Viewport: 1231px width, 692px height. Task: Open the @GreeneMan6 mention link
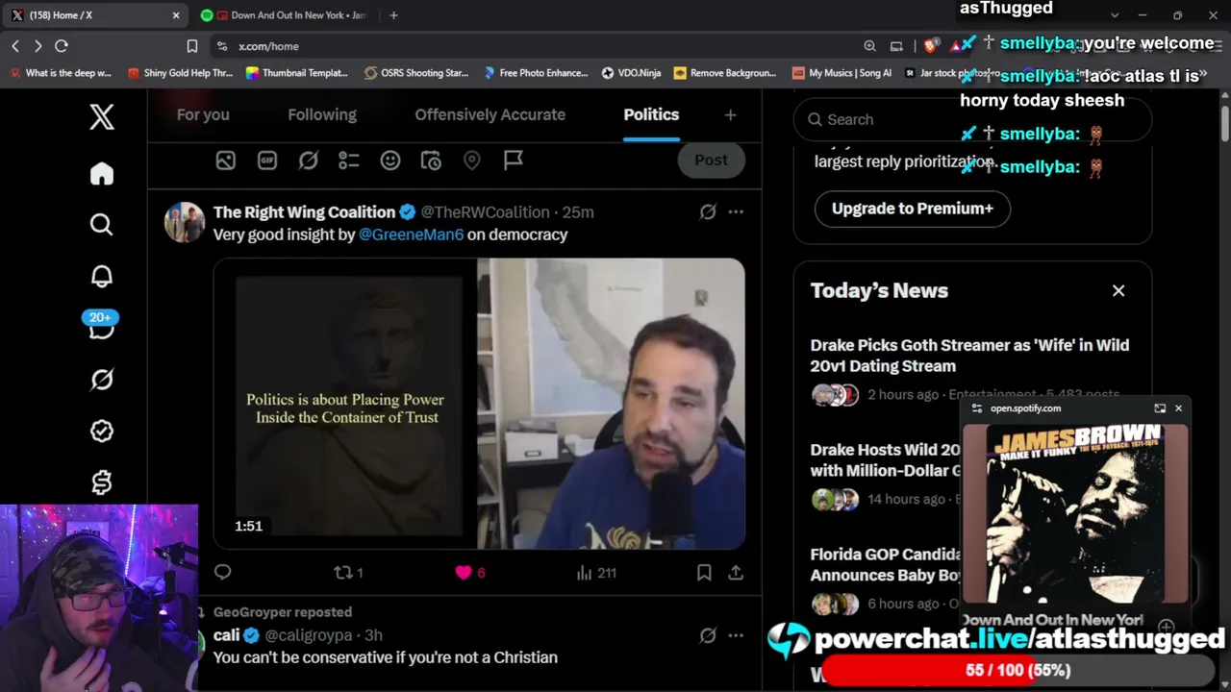412,235
